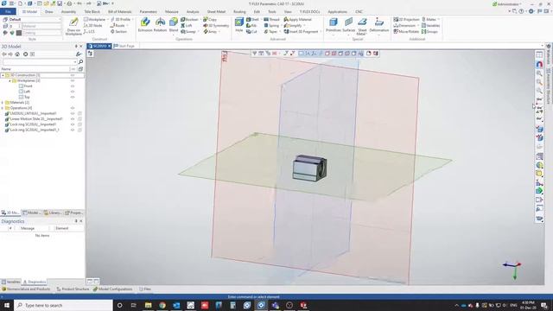Image resolution: width=553 pixels, height=311 pixels.
Task: Toggle visibility of Left workplane
Action: click(x=73, y=92)
